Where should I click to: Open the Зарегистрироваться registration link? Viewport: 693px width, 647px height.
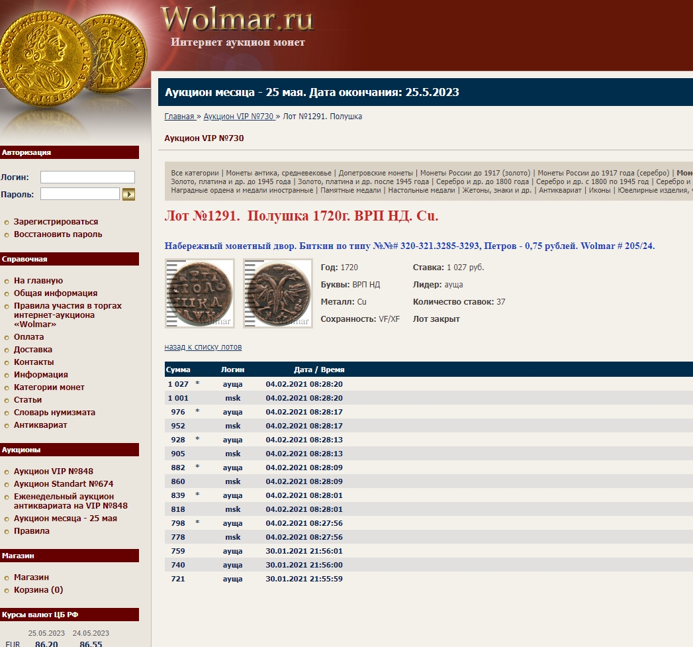(x=56, y=222)
